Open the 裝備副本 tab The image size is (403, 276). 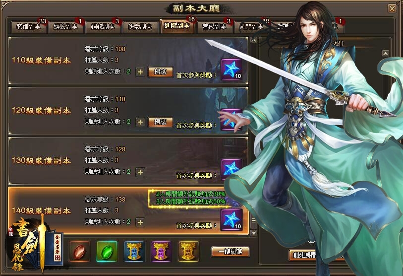pyautogui.click(x=29, y=27)
